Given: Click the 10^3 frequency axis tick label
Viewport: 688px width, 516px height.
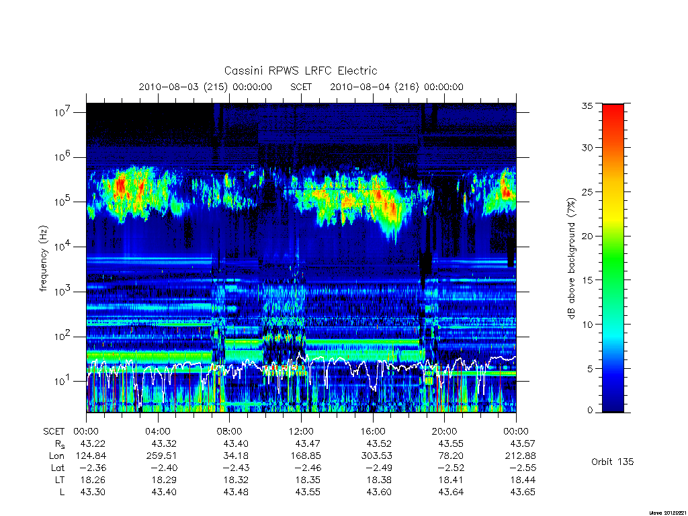Looking at the screenshot, I should tap(63, 292).
